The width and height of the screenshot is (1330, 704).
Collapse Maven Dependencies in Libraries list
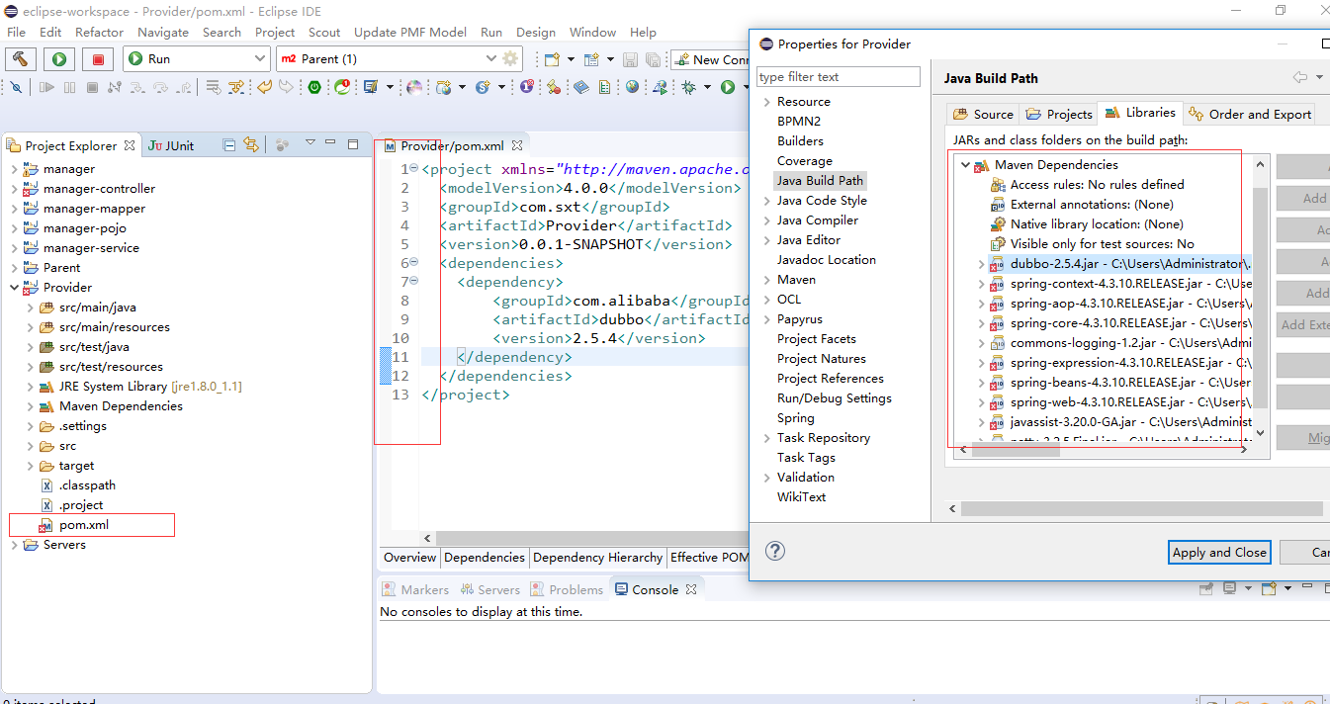click(965, 165)
